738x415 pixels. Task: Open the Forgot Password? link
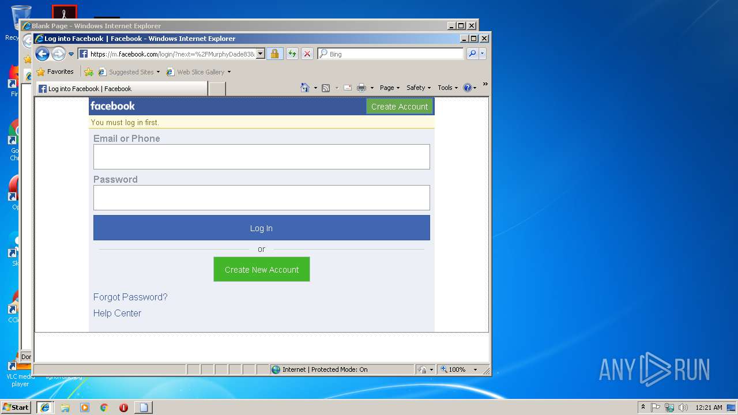(x=130, y=297)
